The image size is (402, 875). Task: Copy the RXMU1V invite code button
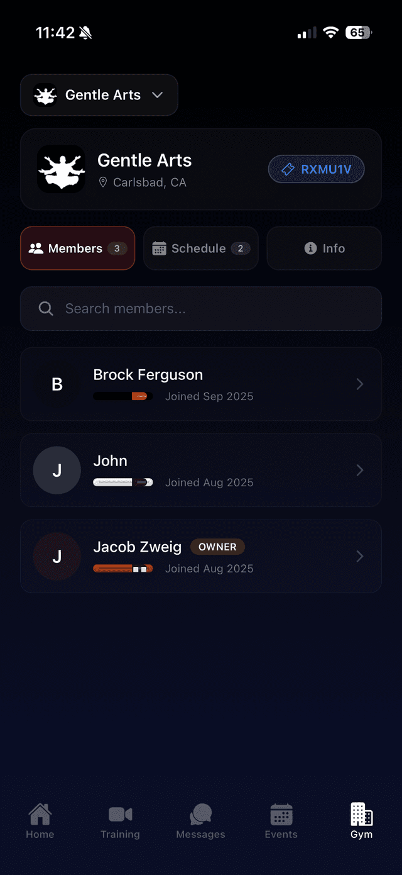[x=316, y=169]
